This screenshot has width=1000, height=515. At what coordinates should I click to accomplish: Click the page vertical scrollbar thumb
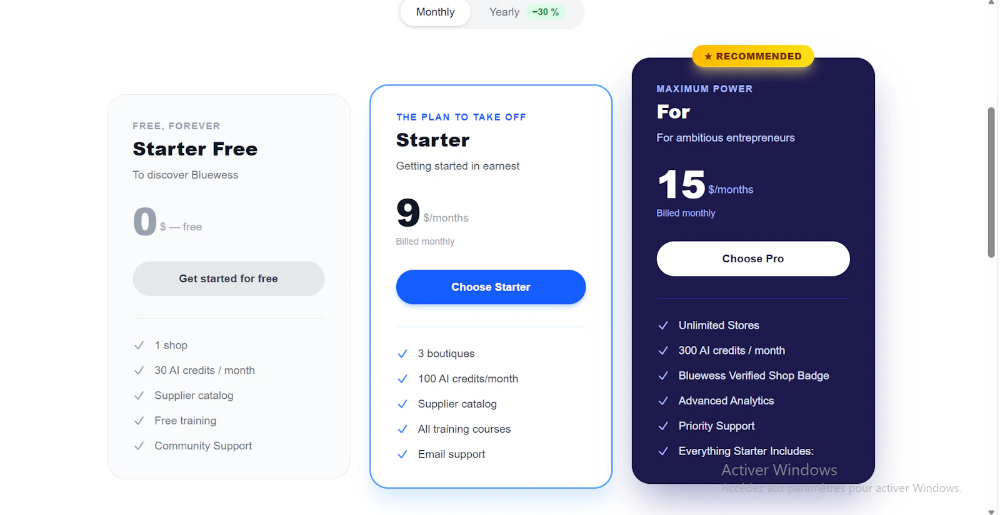(991, 182)
